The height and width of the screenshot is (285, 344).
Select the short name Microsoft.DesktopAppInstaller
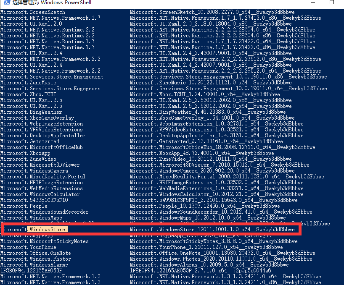43,136
